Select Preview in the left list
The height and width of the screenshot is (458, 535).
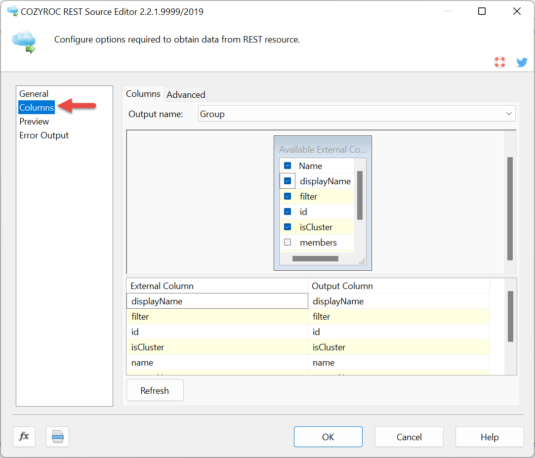[34, 122]
